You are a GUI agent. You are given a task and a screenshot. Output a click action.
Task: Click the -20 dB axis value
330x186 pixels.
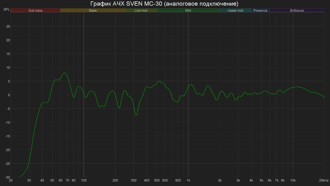[x=8, y=150]
